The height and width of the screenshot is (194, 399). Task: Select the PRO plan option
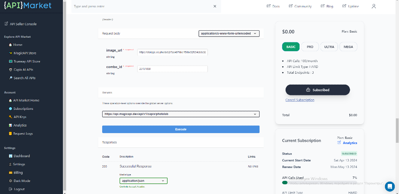coord(310,47)
